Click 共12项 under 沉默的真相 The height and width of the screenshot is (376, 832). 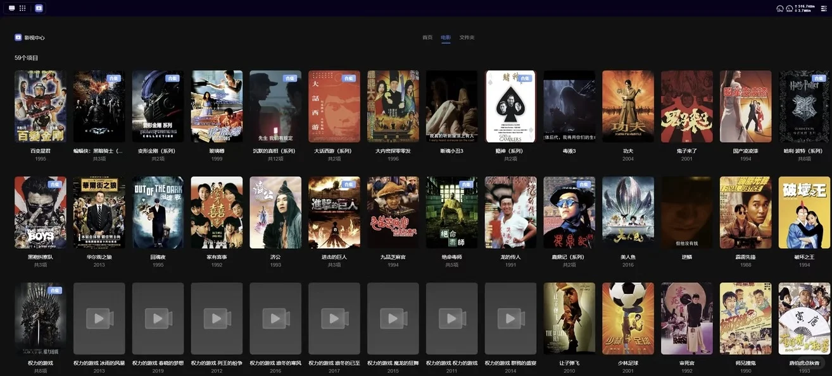click(x=275, y=159)
